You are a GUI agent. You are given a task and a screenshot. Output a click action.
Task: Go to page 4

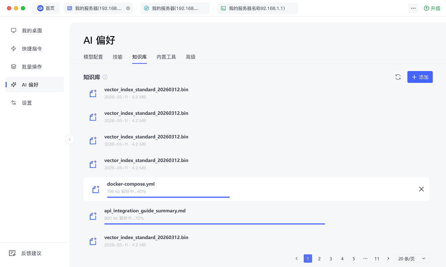[x=342, y=259]
